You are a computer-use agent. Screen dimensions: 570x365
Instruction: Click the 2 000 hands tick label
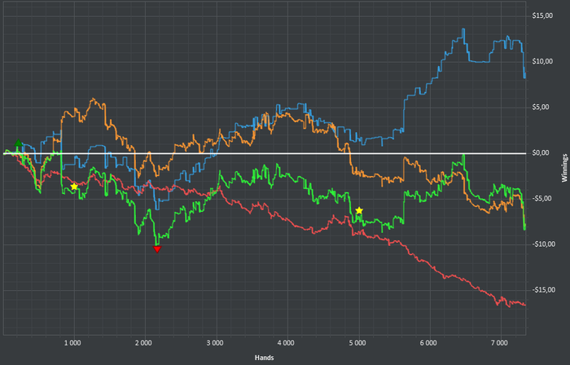143,343
